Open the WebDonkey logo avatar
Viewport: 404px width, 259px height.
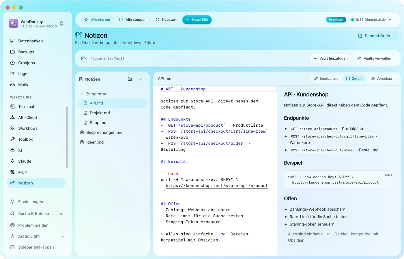pyautogui.click(x=14, y=23)
